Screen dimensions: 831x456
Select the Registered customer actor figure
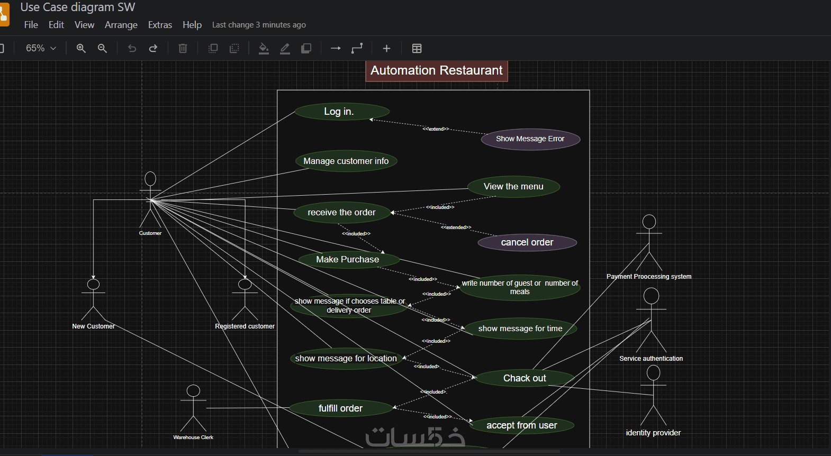(245, 300)
